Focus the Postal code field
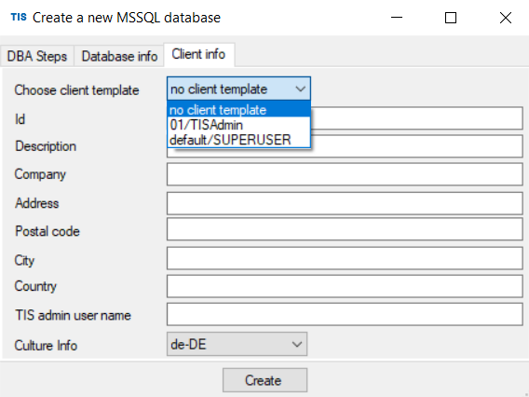 [x=345, y=229]
